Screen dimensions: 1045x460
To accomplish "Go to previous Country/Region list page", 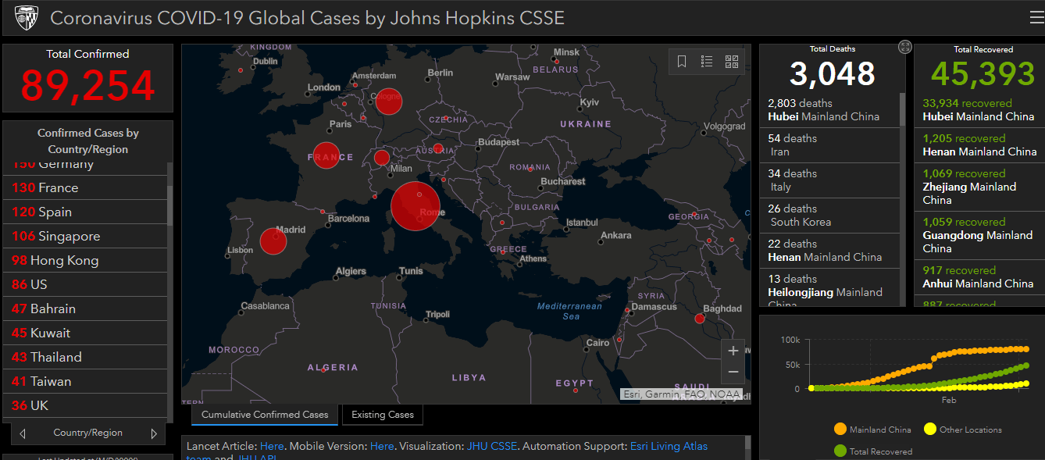I will (23, 433).
